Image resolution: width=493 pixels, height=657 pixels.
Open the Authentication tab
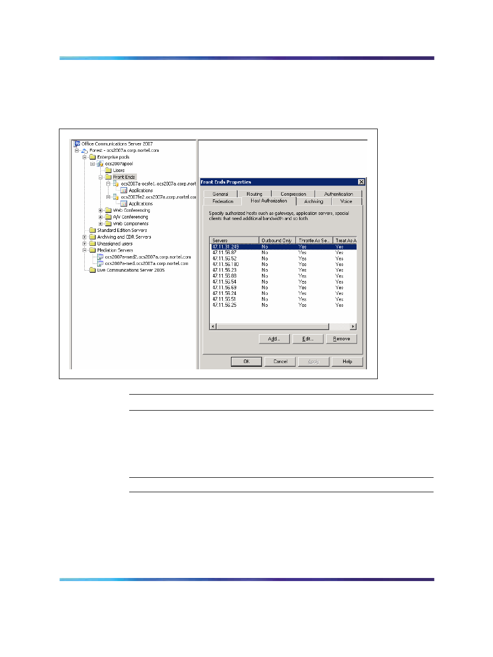pyautogui.click(x=338, y=194)
